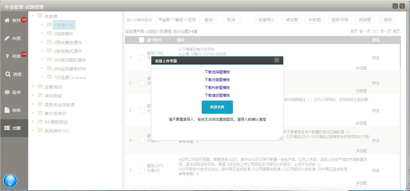
Task: Click the 下载选择题模板 link
Action: pyautogui.click(x=217, y=72)
